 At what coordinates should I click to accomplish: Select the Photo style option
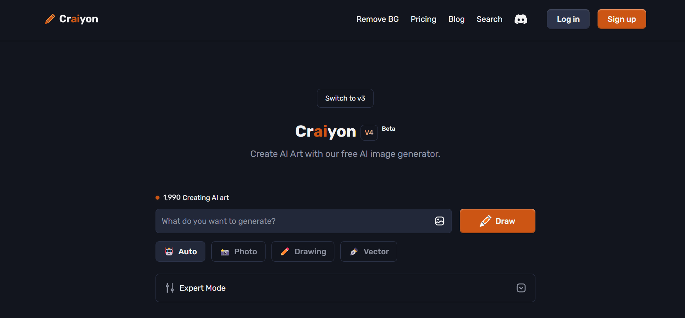point(238,251)
